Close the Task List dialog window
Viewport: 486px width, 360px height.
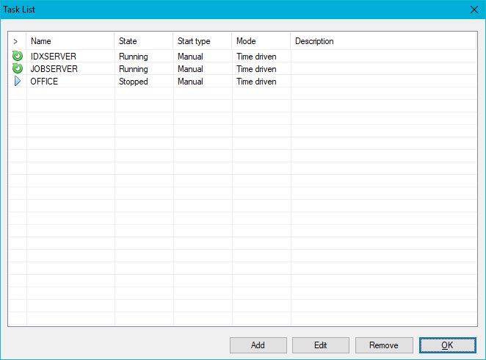474,10
